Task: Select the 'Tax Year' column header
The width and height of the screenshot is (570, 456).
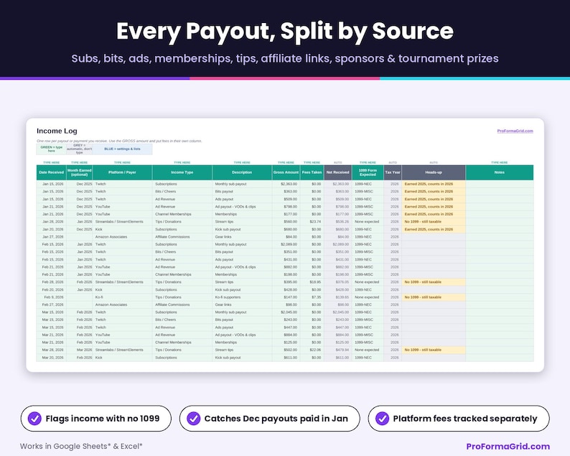Action: coord(393,172)
